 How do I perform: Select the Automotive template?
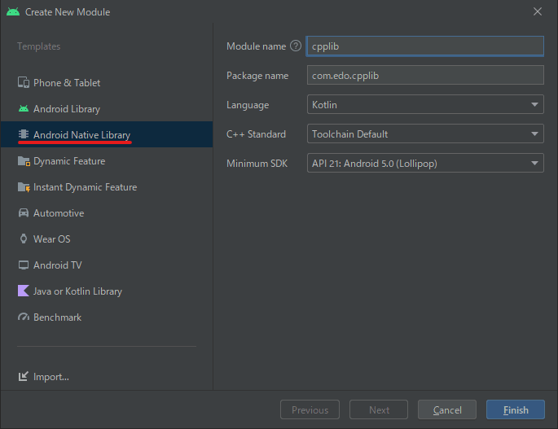coord(107,212)
